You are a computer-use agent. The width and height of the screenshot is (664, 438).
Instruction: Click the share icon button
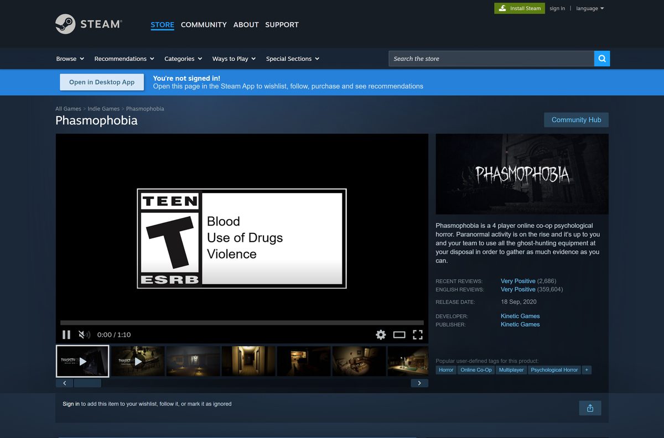pyautogui.click(x=590, y=408)
